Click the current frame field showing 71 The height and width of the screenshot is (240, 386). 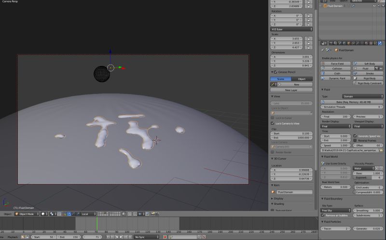click(x=92, y=237)
